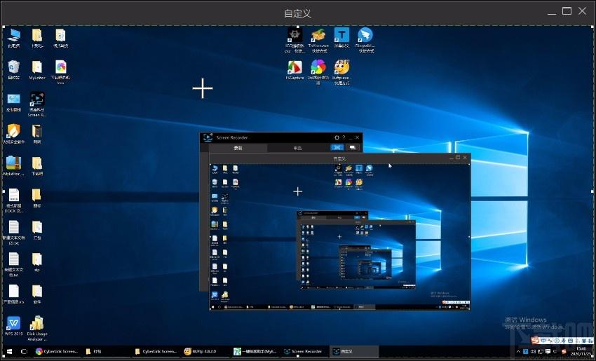Image resolution: width=596 pixels, height=361 pixels.
Task: Launch the WPS 2019 desktop icon
Action: 13,324
